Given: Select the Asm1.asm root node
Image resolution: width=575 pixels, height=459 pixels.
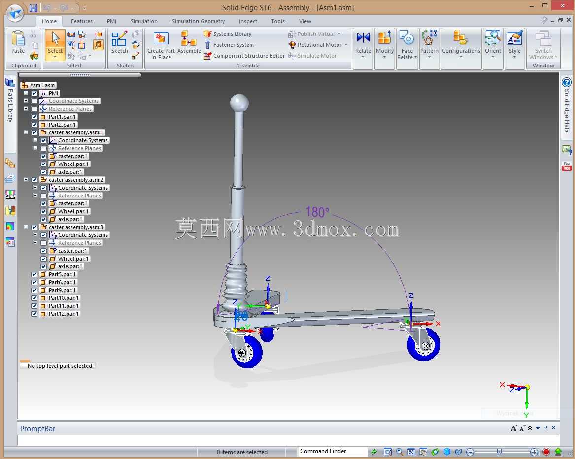Looking at the screenshot, I should 38,85.
